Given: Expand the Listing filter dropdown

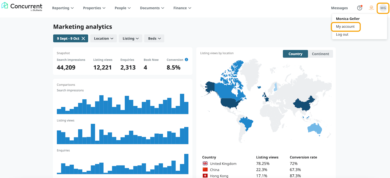Looking at the screenshot, I should tap(130, 39).
